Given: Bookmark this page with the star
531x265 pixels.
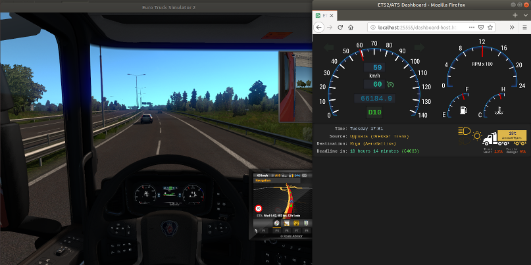Looking at the screenshot, I should point(490,28).
